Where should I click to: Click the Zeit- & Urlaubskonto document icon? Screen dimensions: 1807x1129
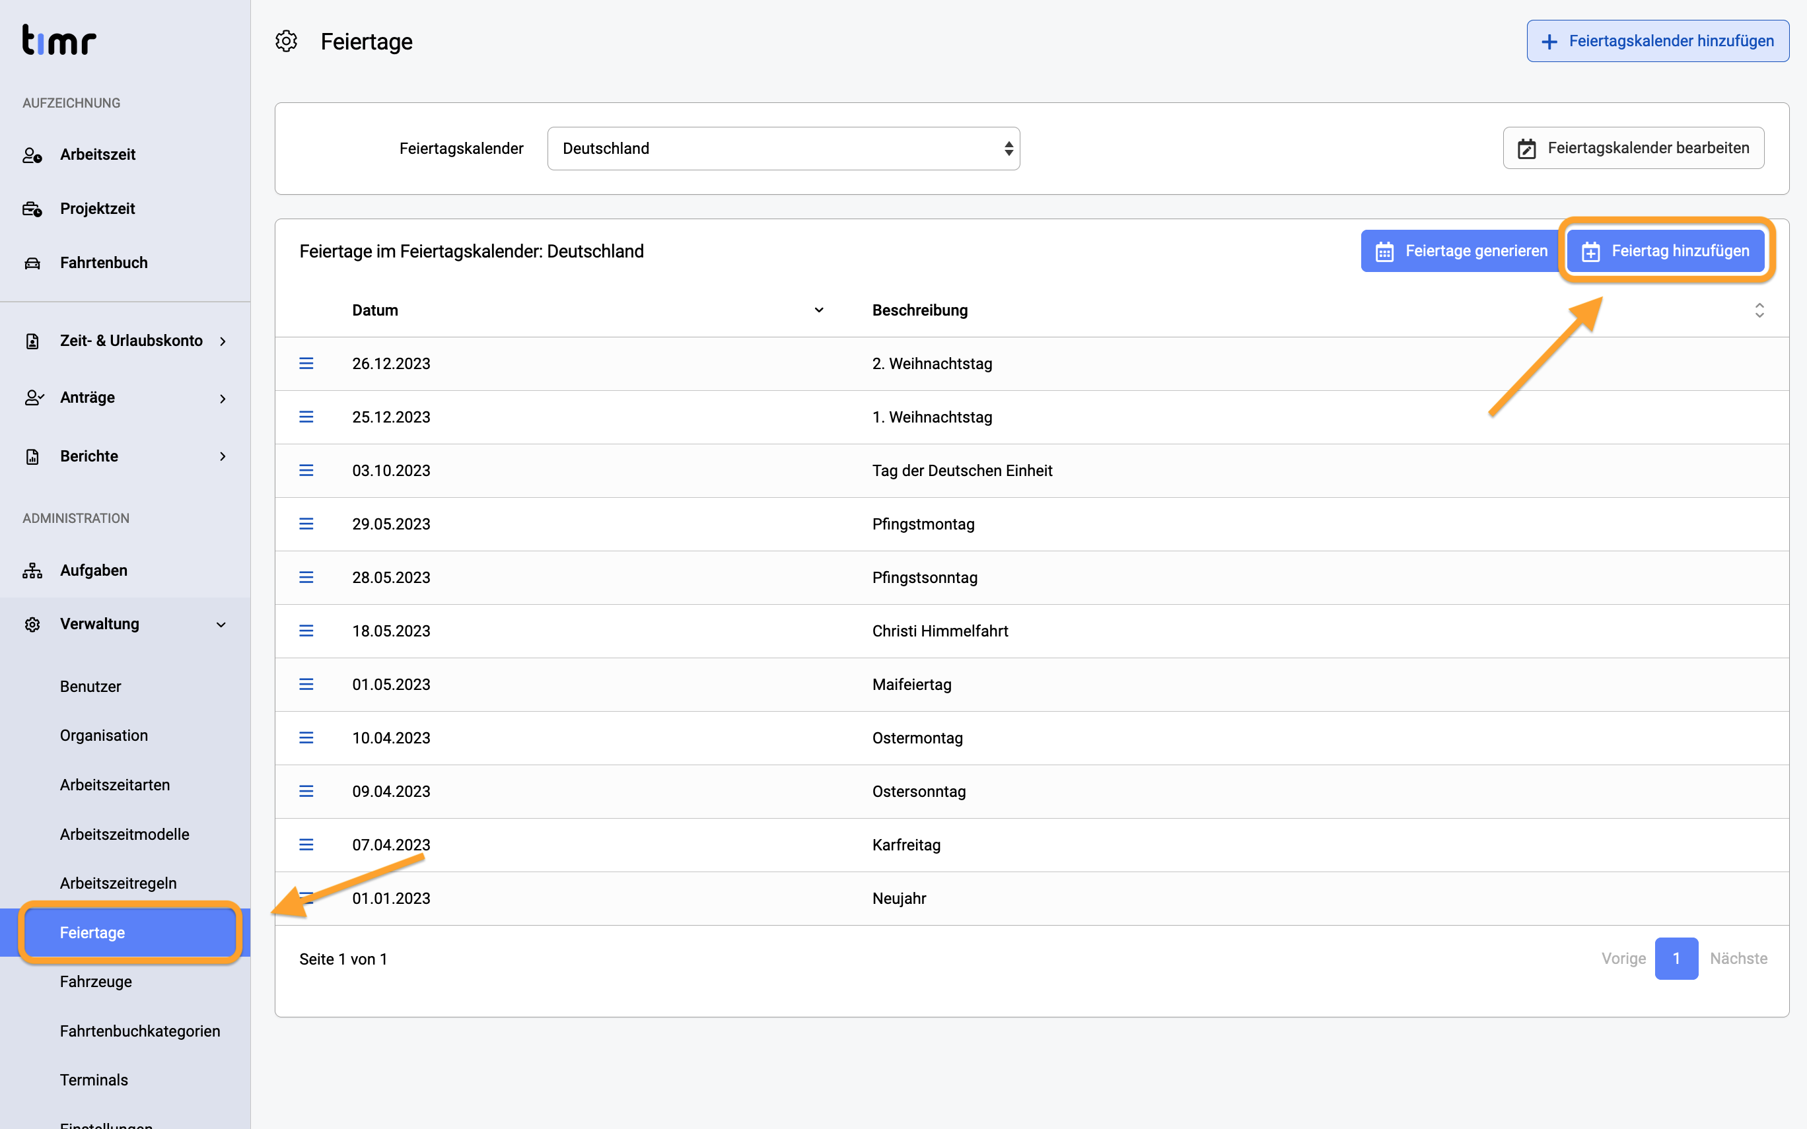32,341
